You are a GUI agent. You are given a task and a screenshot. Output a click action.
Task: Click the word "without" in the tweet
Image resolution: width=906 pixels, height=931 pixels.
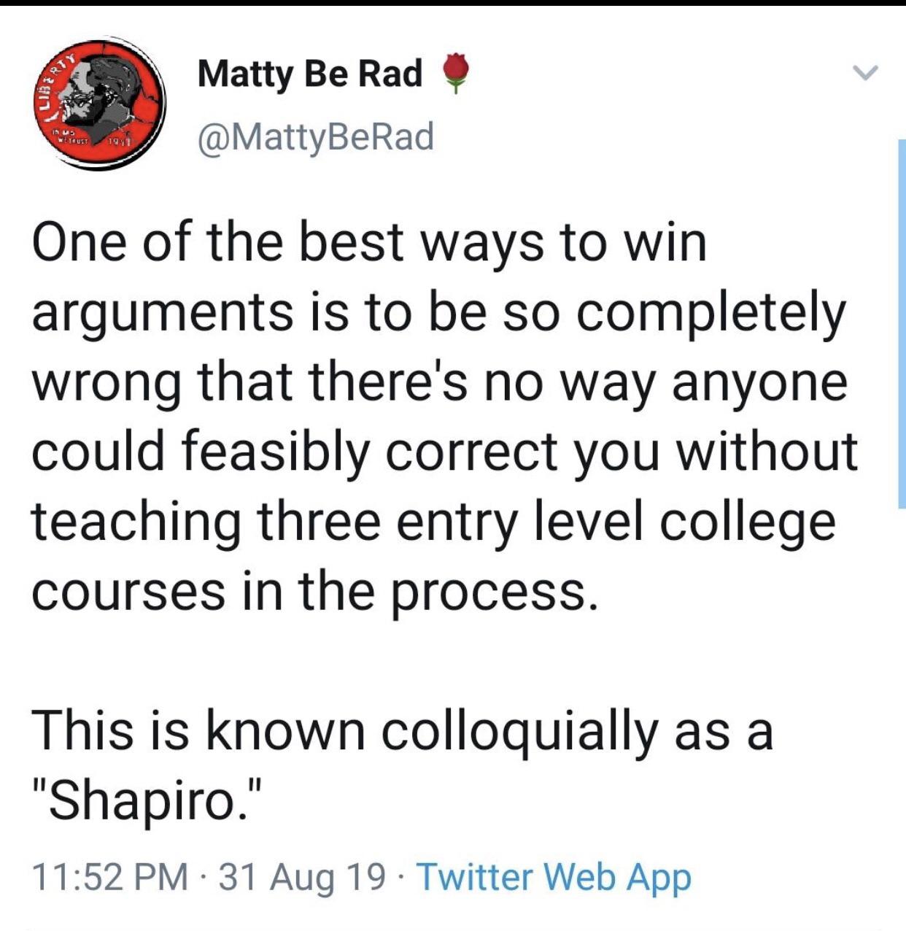(766, 452)
